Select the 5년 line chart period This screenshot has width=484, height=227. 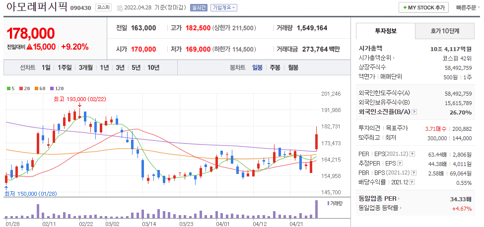(136, 67)
